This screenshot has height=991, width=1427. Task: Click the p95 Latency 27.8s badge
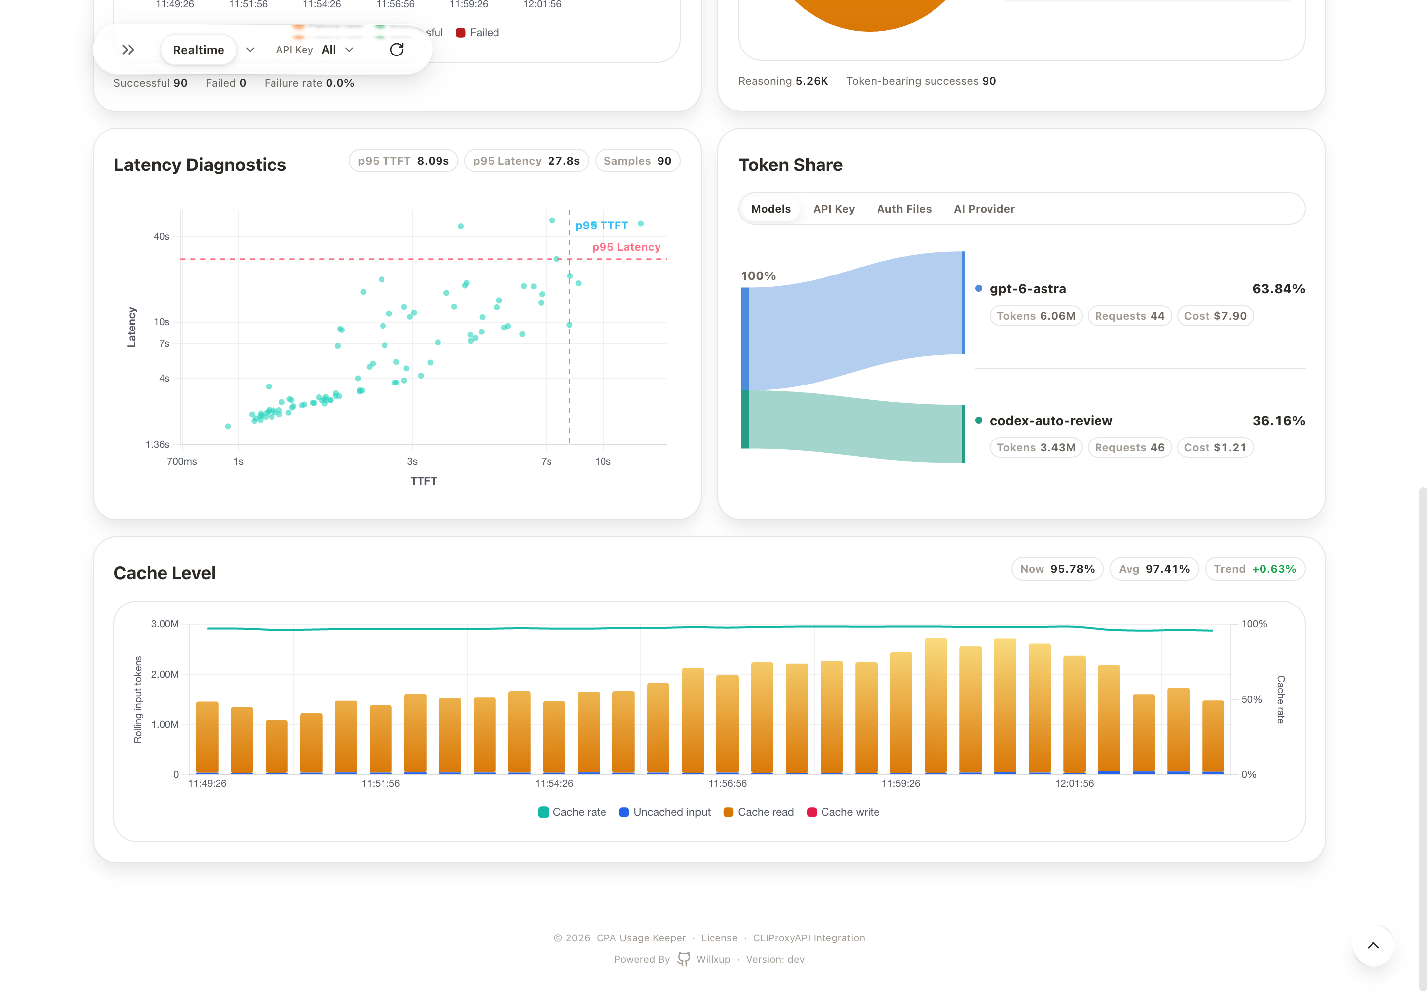point(526,161)
